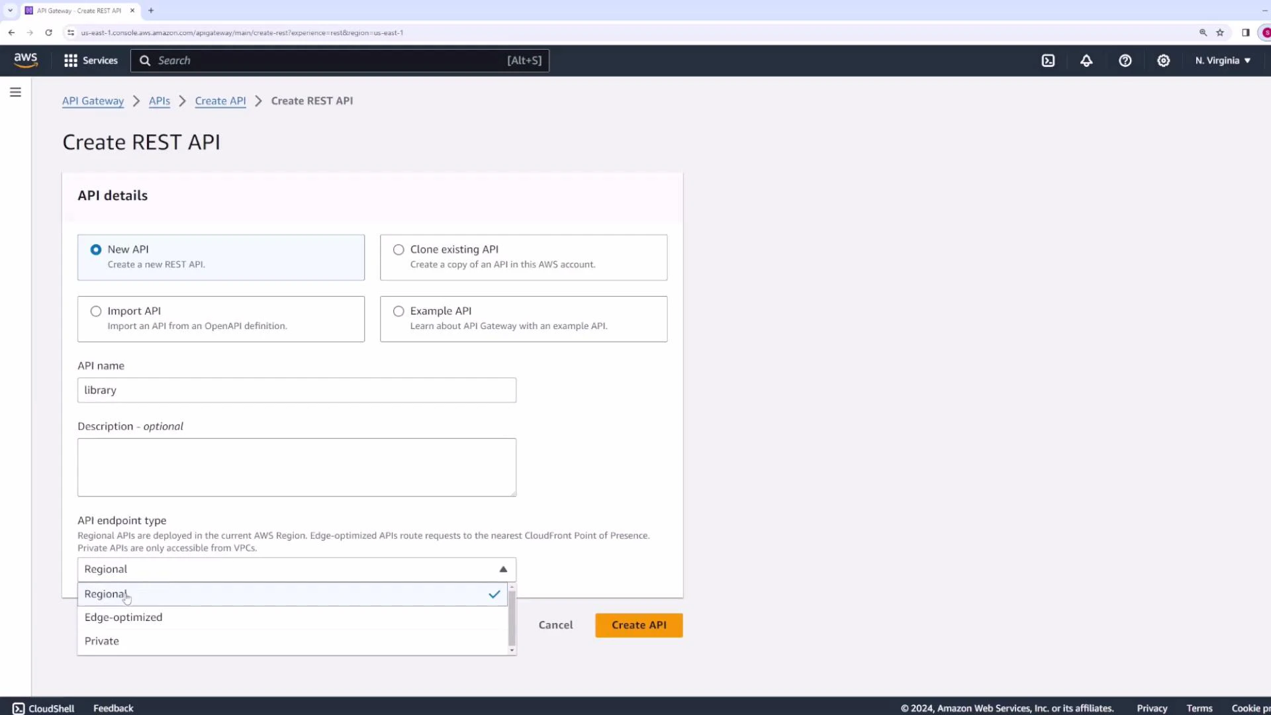Image resolution: width=1271 pixels, height=715 pixels.
Task: Select the Example API option
Action: coord(399,311)
